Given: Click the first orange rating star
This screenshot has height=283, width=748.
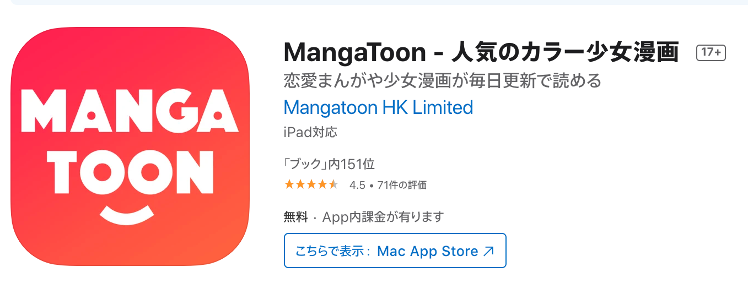Looking at the screenshot, I should coord(289,185).
